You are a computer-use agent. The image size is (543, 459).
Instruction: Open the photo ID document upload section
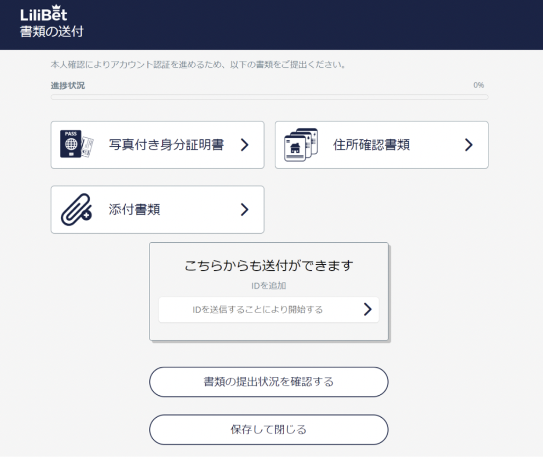157,144
